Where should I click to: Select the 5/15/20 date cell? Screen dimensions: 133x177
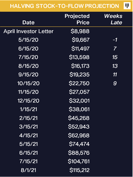click(x=28, y=40)
